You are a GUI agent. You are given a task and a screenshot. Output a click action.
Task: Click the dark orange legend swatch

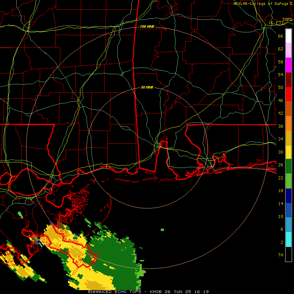288,109
